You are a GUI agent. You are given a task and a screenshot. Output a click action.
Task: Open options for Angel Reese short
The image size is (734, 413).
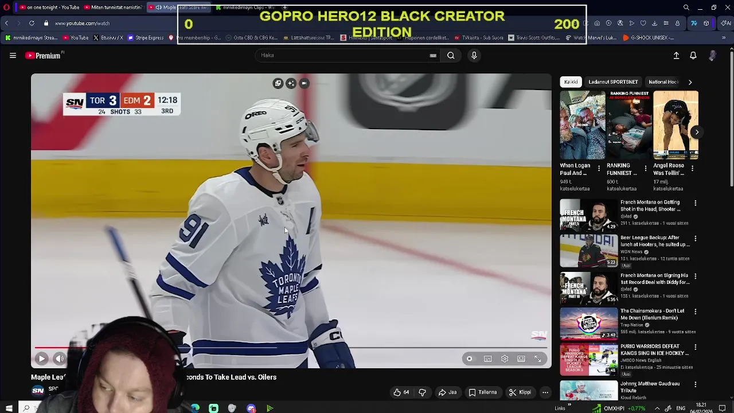click(692, 169)
